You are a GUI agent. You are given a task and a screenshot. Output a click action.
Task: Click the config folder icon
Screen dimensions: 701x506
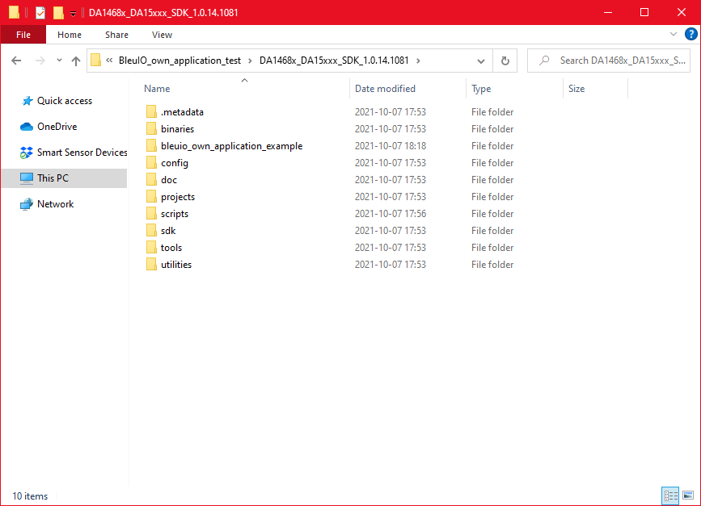pos(151,162)
